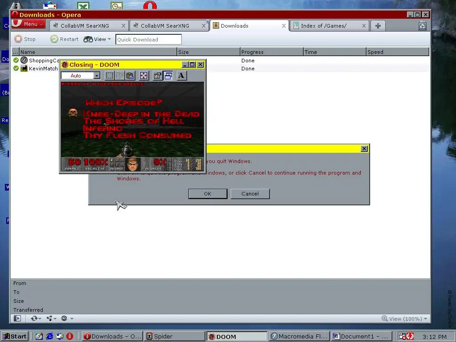Open the Excel desktop icon behind Opera
The image size is (456, 342).
point(83,5)
